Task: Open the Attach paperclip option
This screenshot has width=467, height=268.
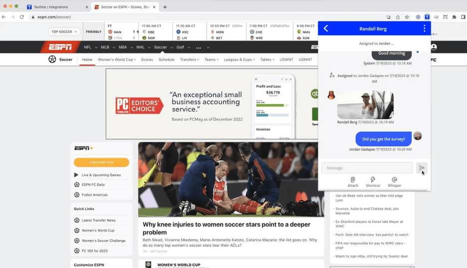Action: [353, 182]
